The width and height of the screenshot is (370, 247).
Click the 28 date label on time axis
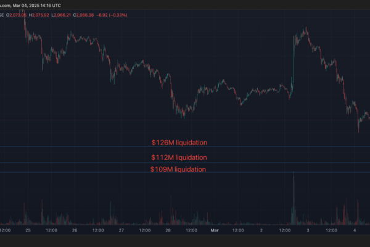168,230
